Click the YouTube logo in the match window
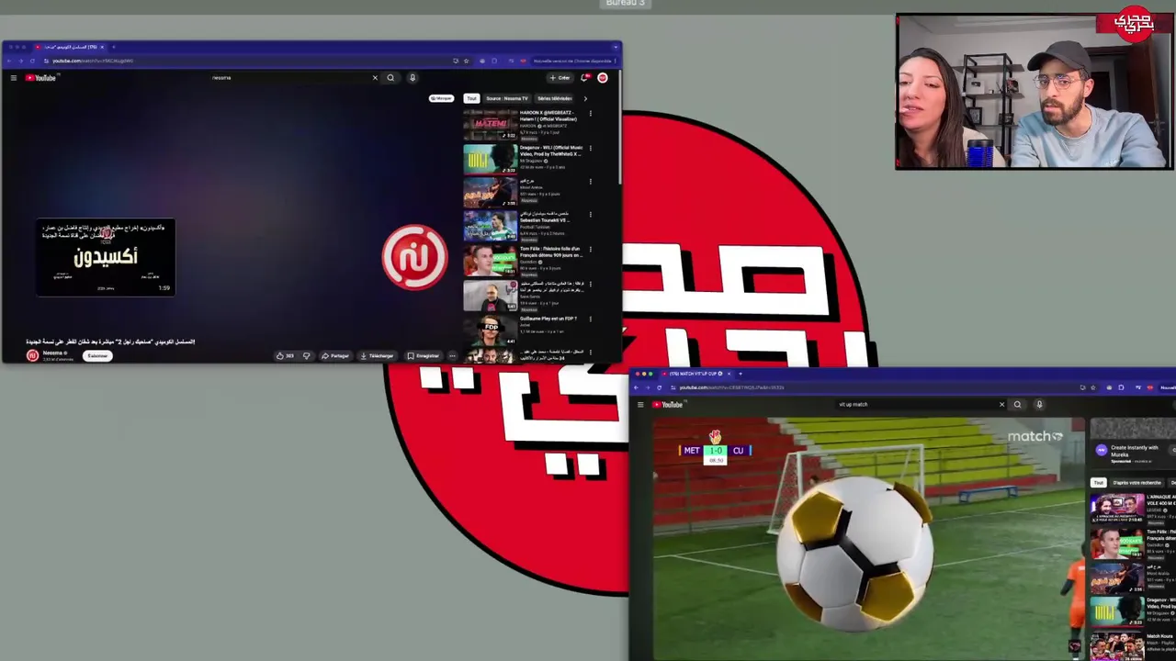The width and height of the screenshot is (1176, 661). [x=668, y=404]
